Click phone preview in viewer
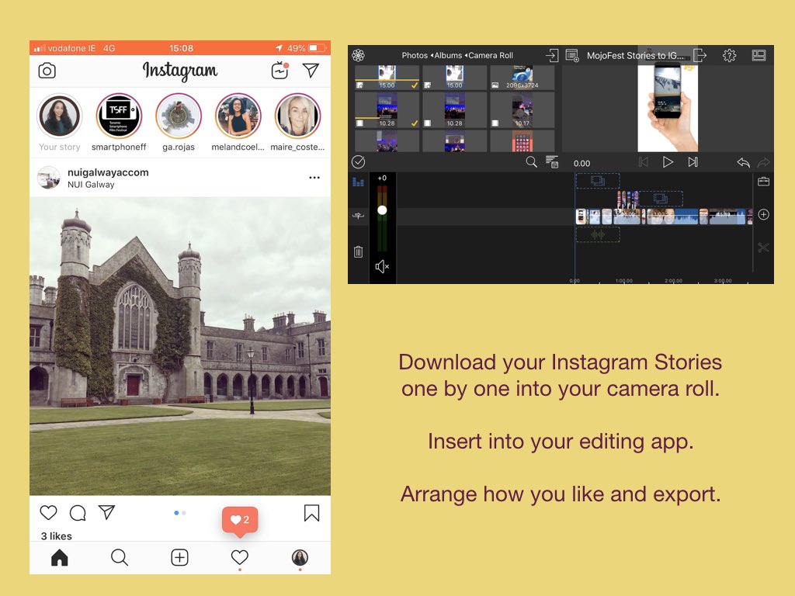The width and height of the screenshot is (795, 596). point(668,107)
